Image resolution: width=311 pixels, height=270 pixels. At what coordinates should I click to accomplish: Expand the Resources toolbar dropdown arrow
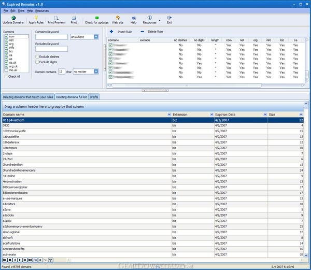pyautogui.click(x=160, y=20)
